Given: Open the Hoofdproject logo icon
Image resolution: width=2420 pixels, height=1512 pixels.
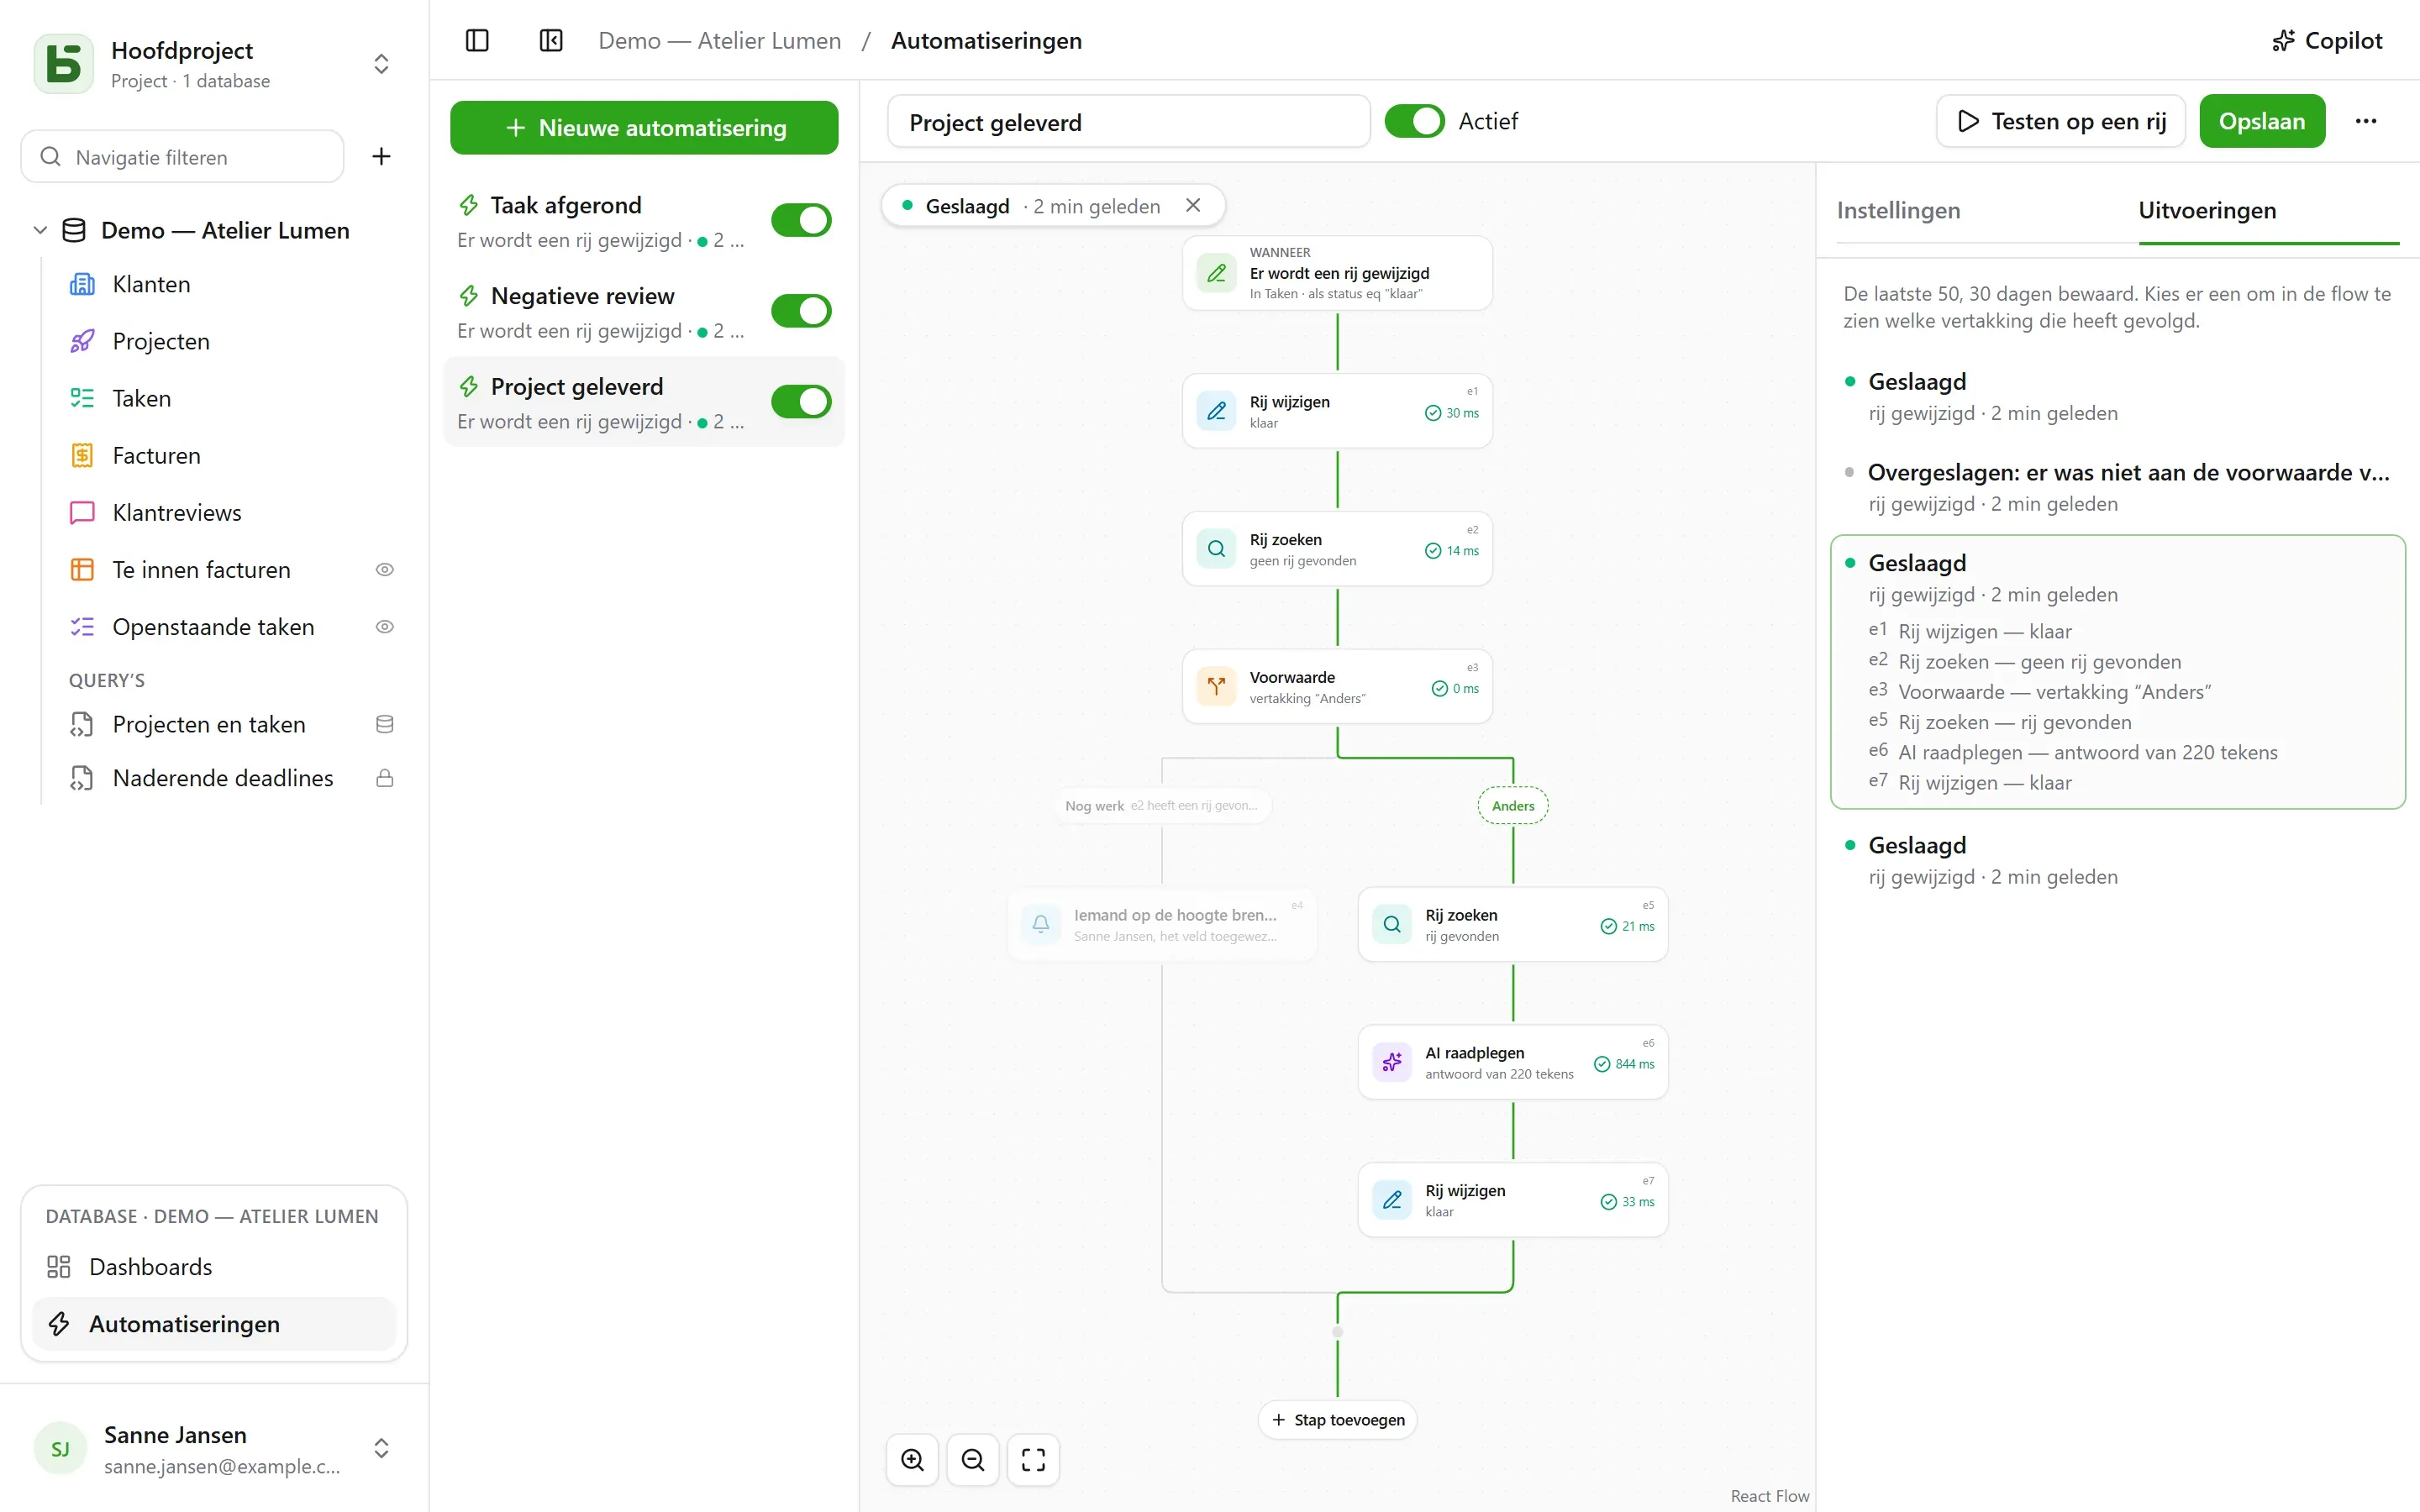Looking at the screenshot, I should [64, 64].
